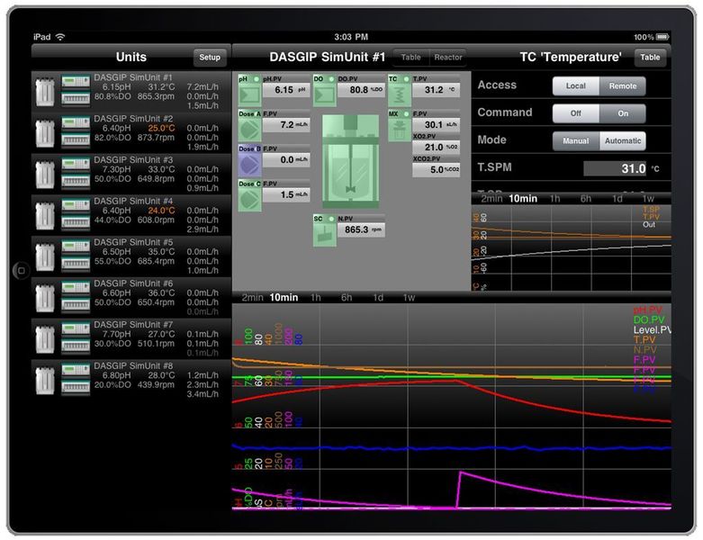703x540 pixels.
Task: Edit the T.SPM setpoint value 31.0
Action: point(615,168)
